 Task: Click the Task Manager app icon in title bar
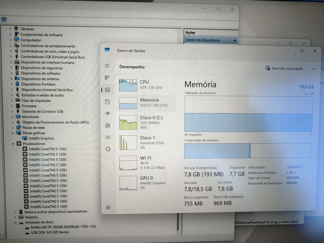click(x=107, y=50)
